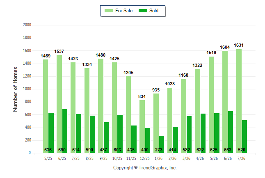Viewport: 265px width, 178px height.
Task: Click the 6/25 Sold bar labeled 690
Action: [65, 131]
